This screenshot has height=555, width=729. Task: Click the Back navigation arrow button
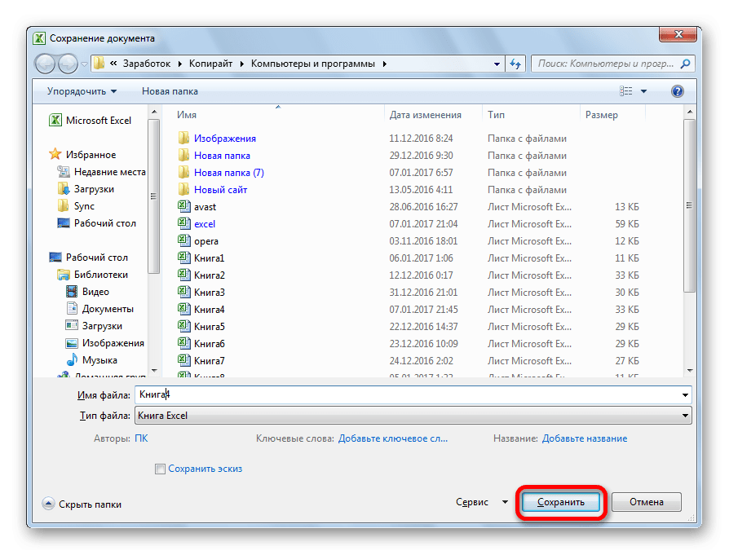tap(46, 64)
